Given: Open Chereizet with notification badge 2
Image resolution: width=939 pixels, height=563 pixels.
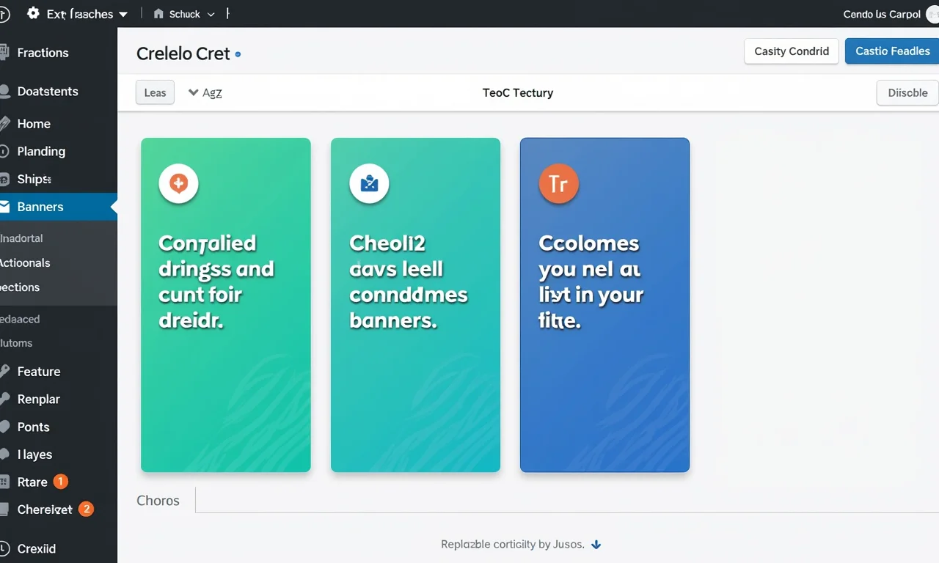Looking at the screenshot, I should [x=45, y=509].
